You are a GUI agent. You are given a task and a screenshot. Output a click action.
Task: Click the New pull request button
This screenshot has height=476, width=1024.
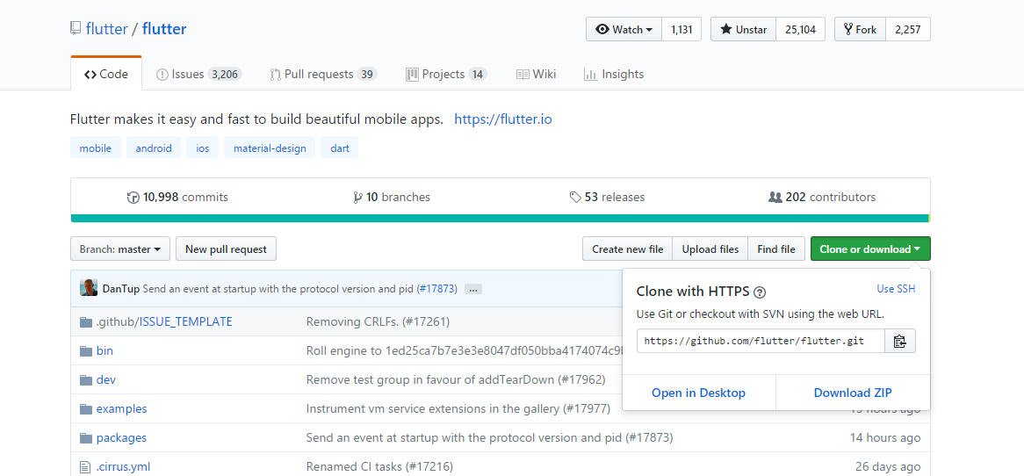click(226, 249)
